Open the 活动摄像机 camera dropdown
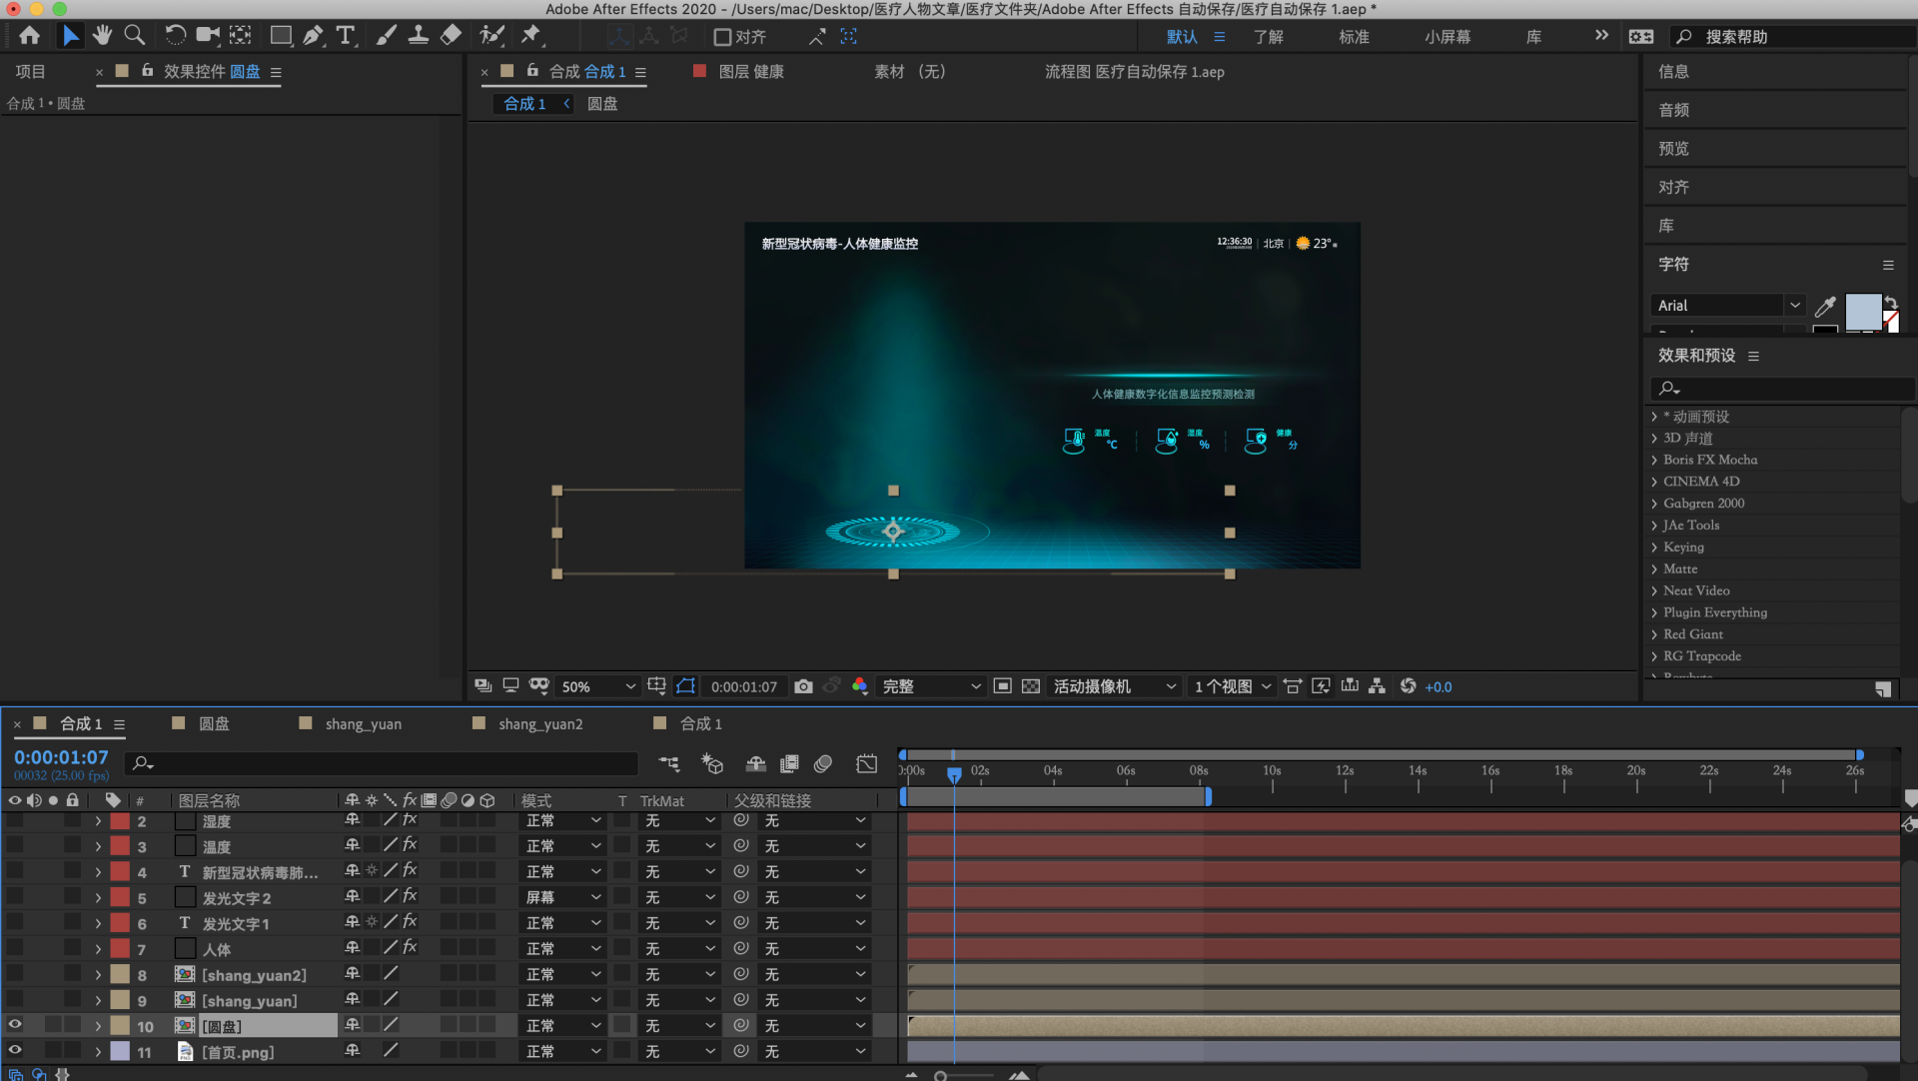This screenshot has height=1081, width=1918. coord(1115,686)
